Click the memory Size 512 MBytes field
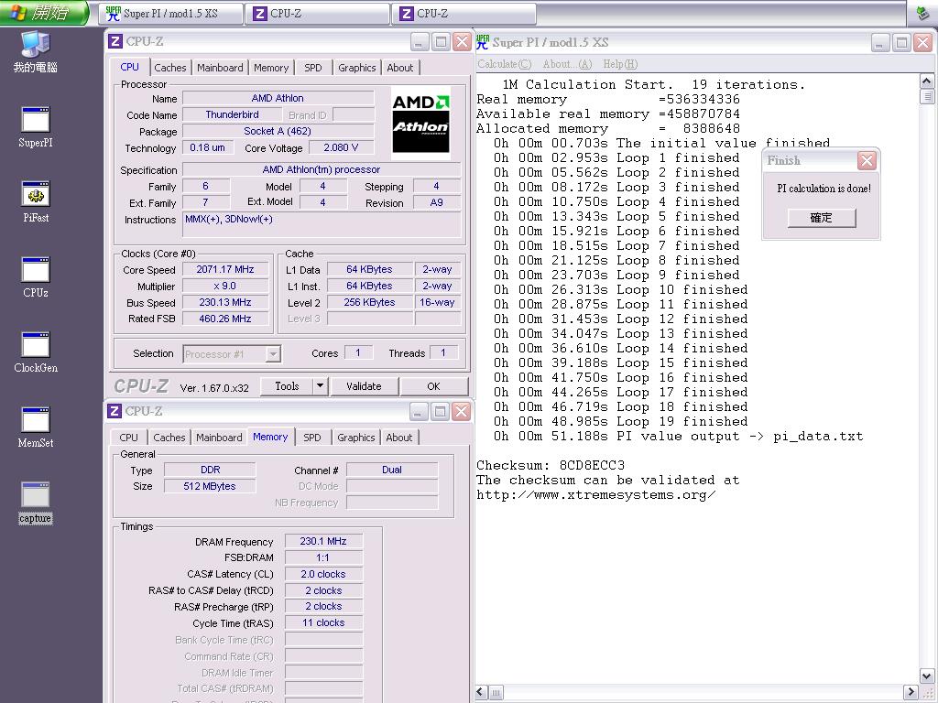 (210, 486)
